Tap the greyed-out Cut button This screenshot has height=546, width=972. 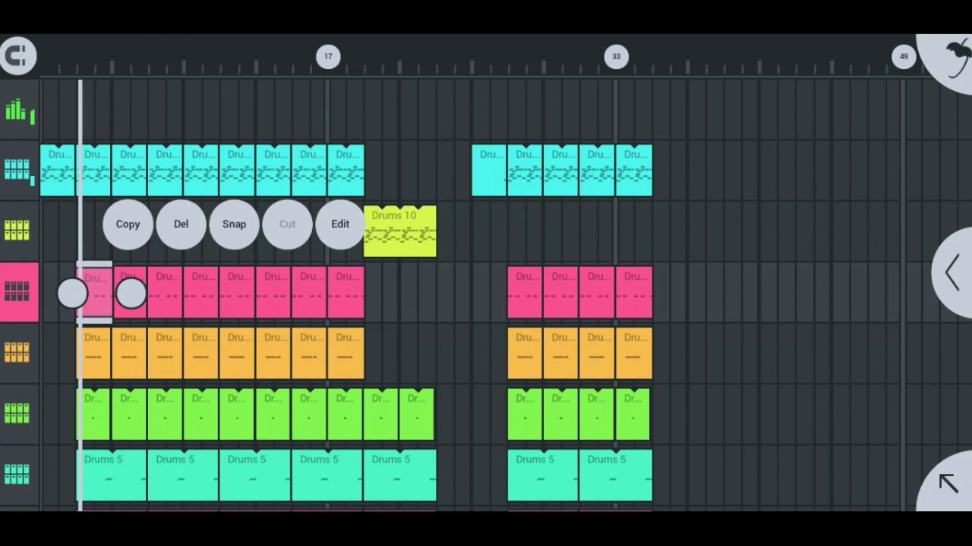point(287,224)
